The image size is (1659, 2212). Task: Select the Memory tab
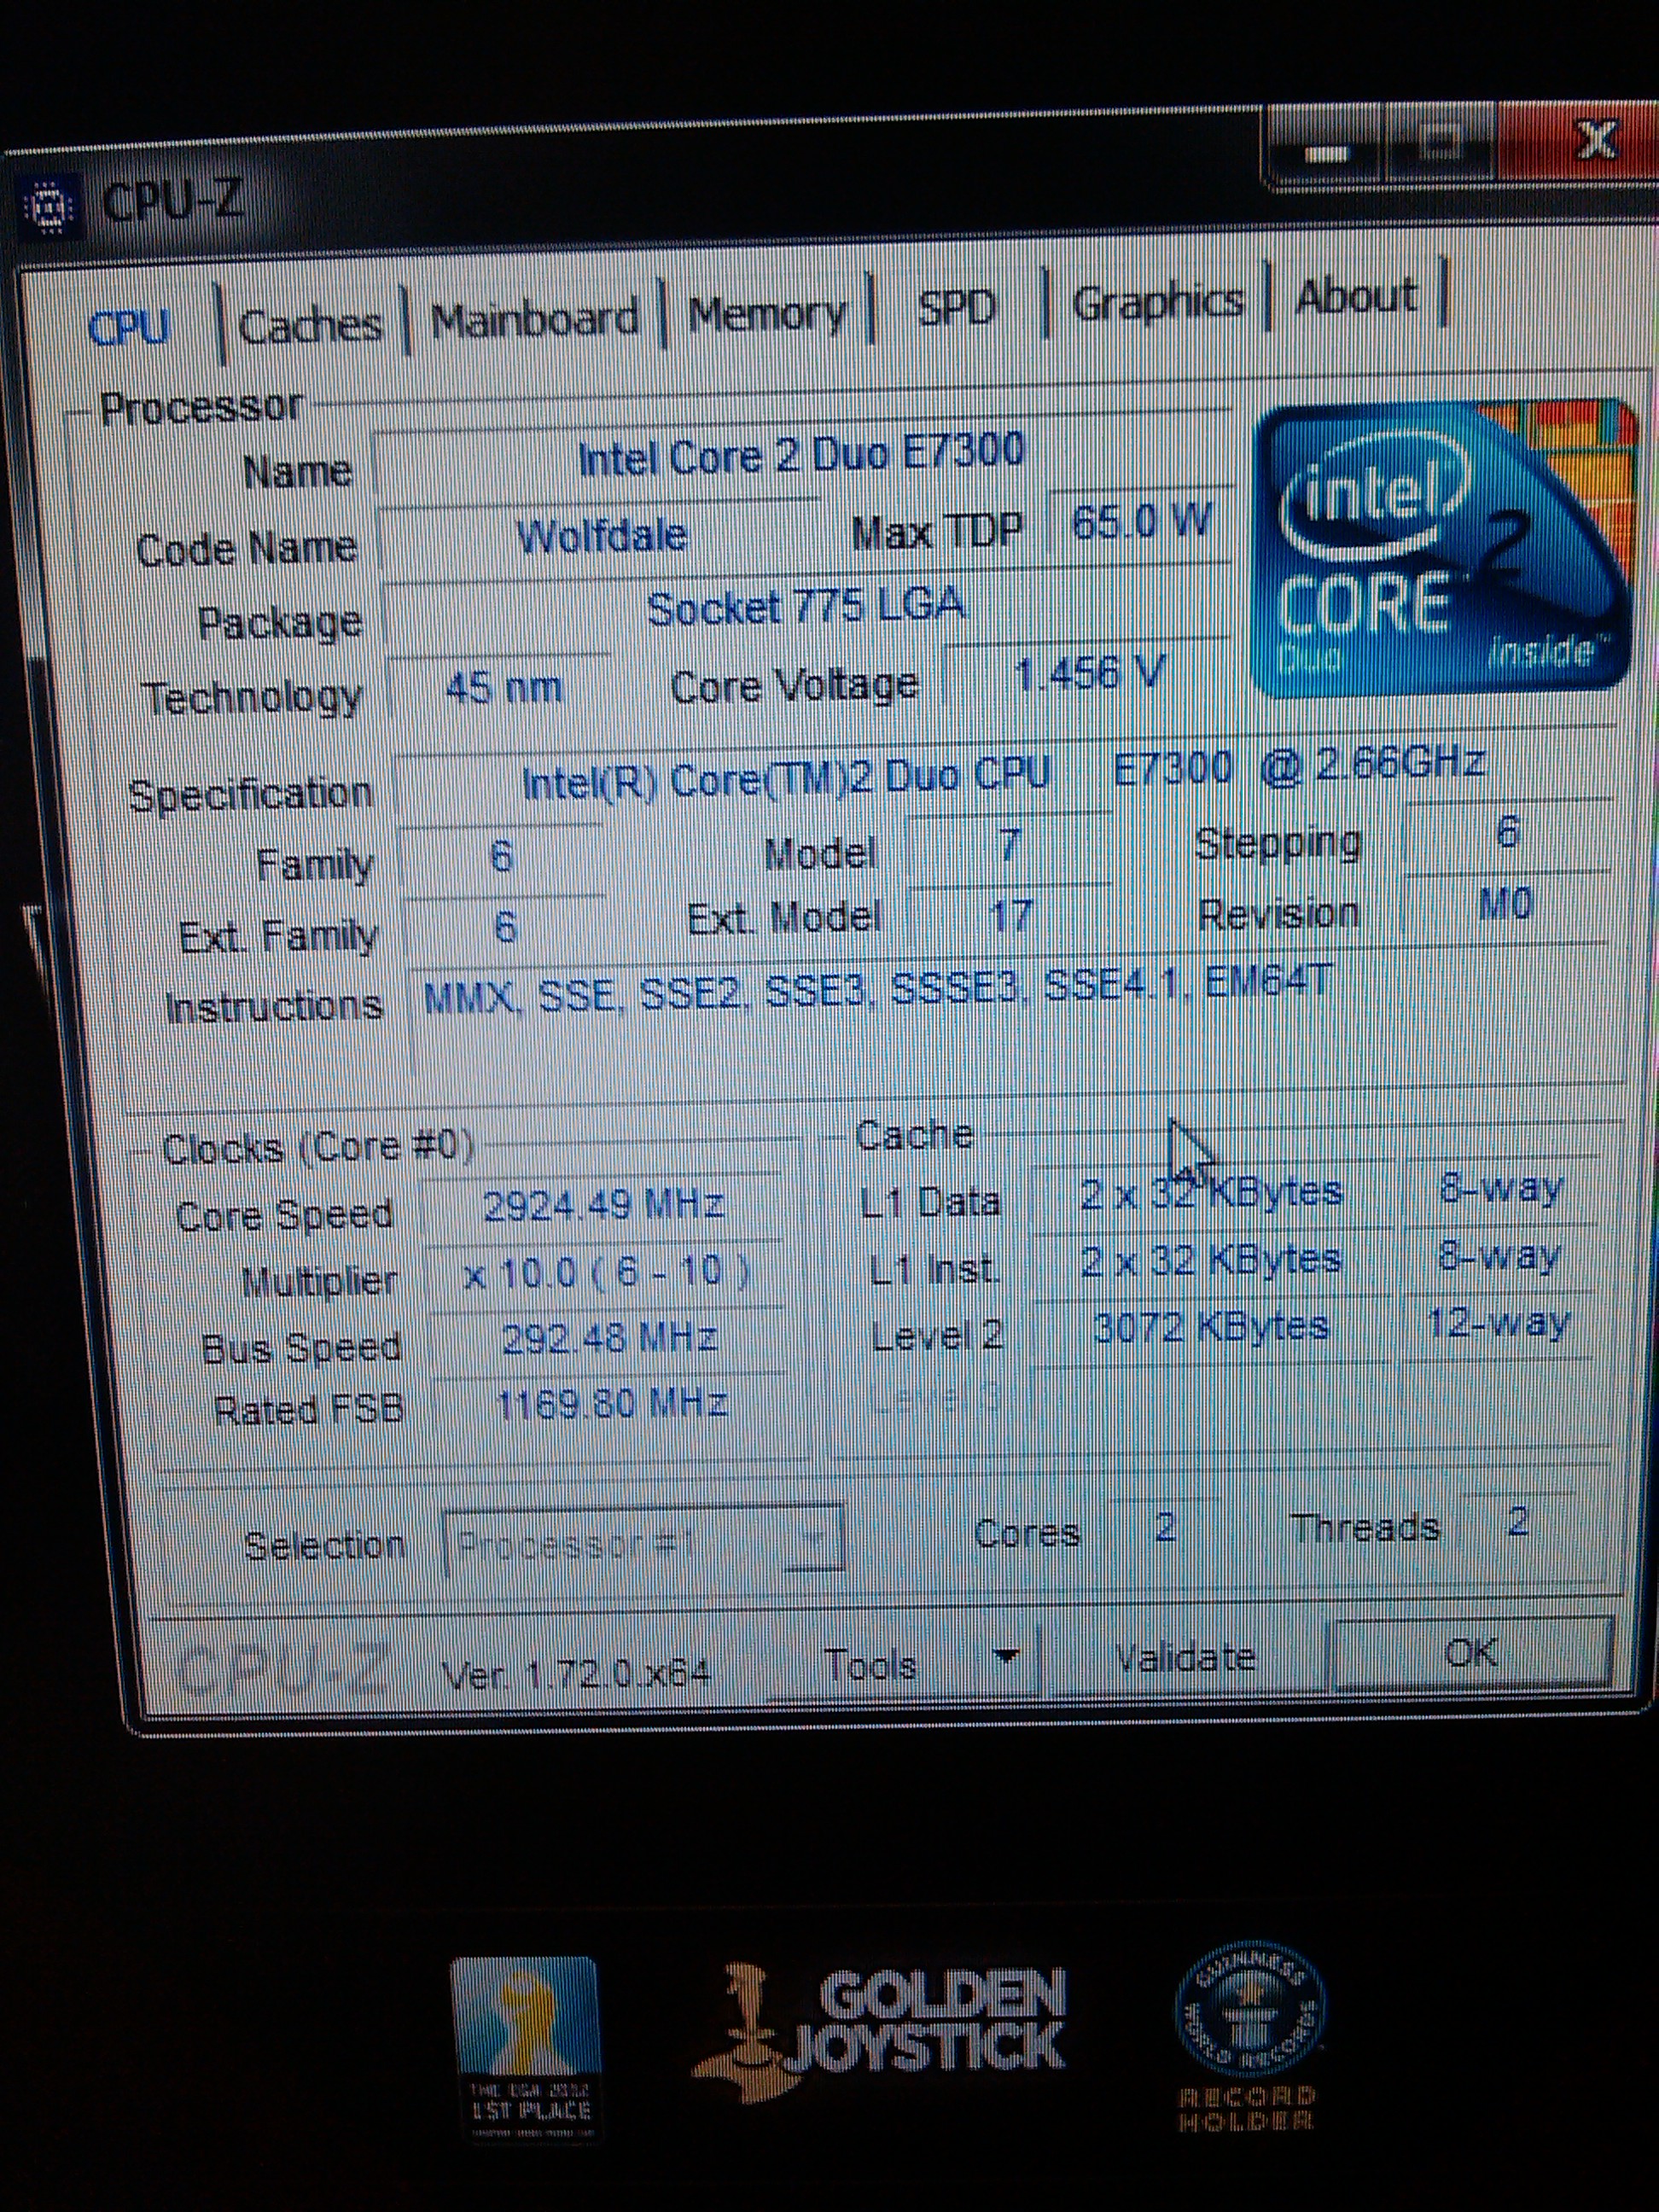point(768,314)
